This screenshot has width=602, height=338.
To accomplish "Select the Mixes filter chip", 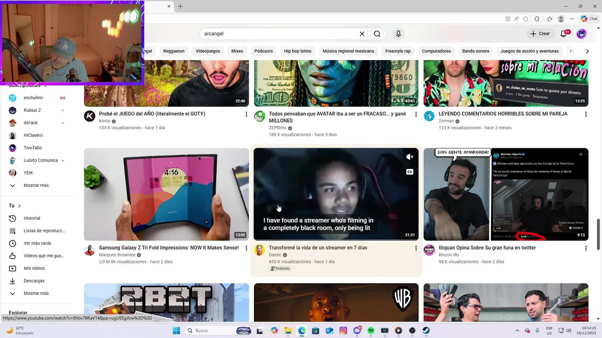I will click(x=238, y=51).
